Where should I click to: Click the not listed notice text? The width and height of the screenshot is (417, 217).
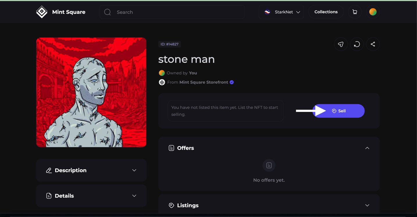coord(225,111)
